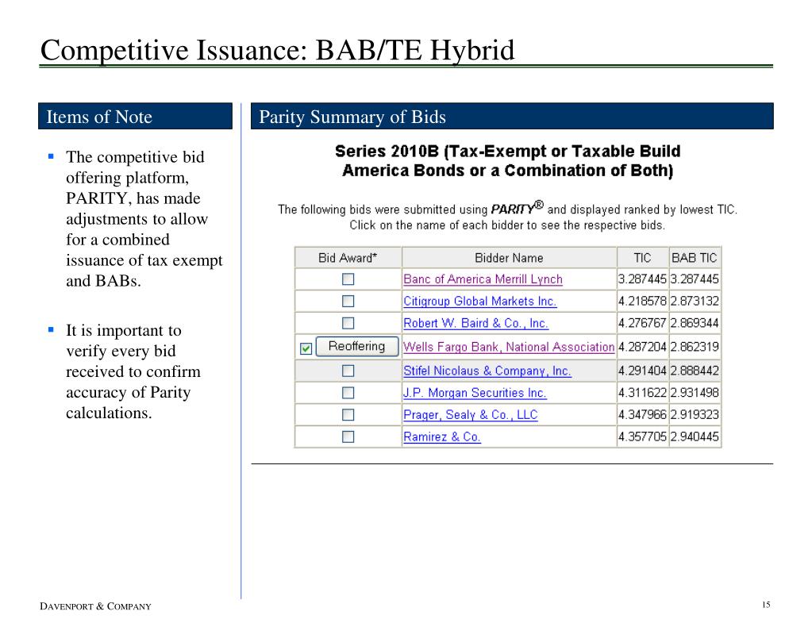Select TIC value 4.347966
Screen dimensions: 812x619
pyautogui.click(x=642, y=414)
